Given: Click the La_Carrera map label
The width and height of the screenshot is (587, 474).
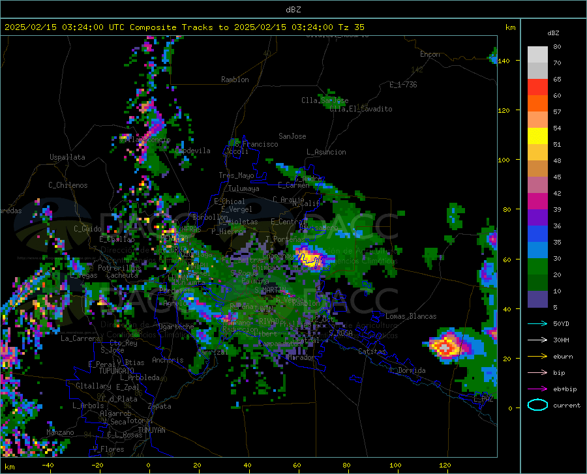Looking at the screenshot, I should pos(80,338).
